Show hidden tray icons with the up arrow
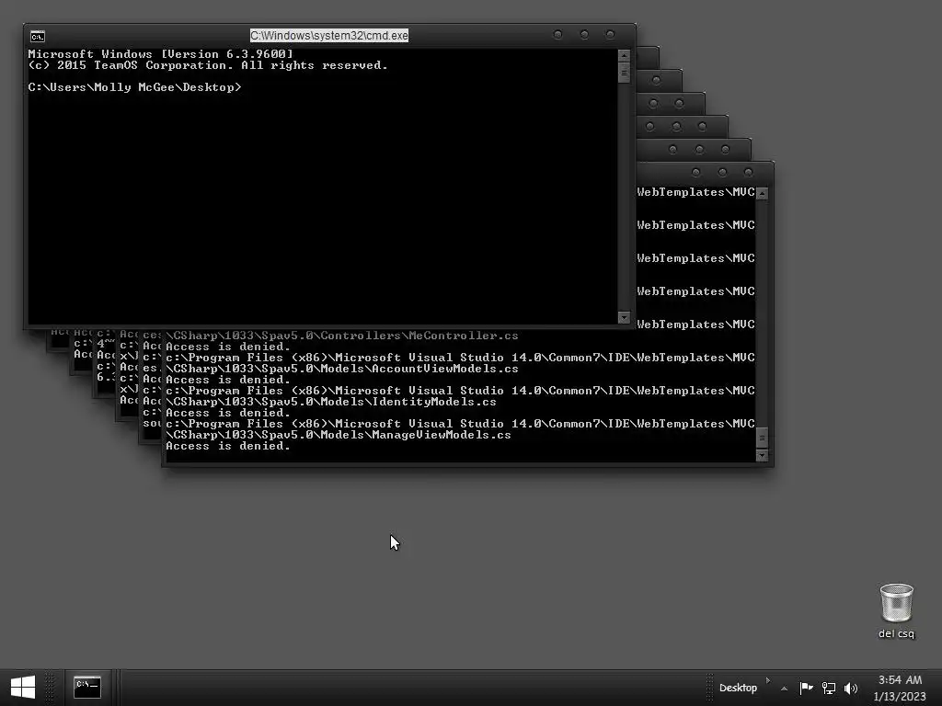Image resolution: width=942 pixels, height=706 pixels. tap(784, 689)
